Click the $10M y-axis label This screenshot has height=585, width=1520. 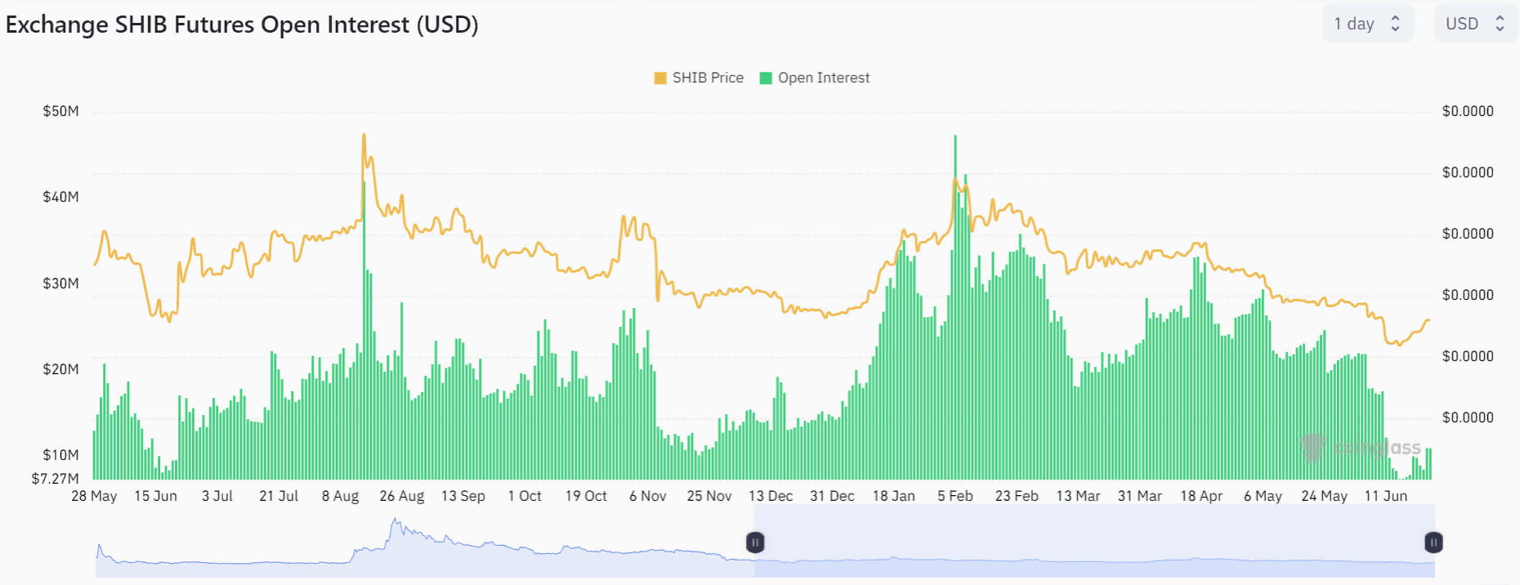[61, 455]
